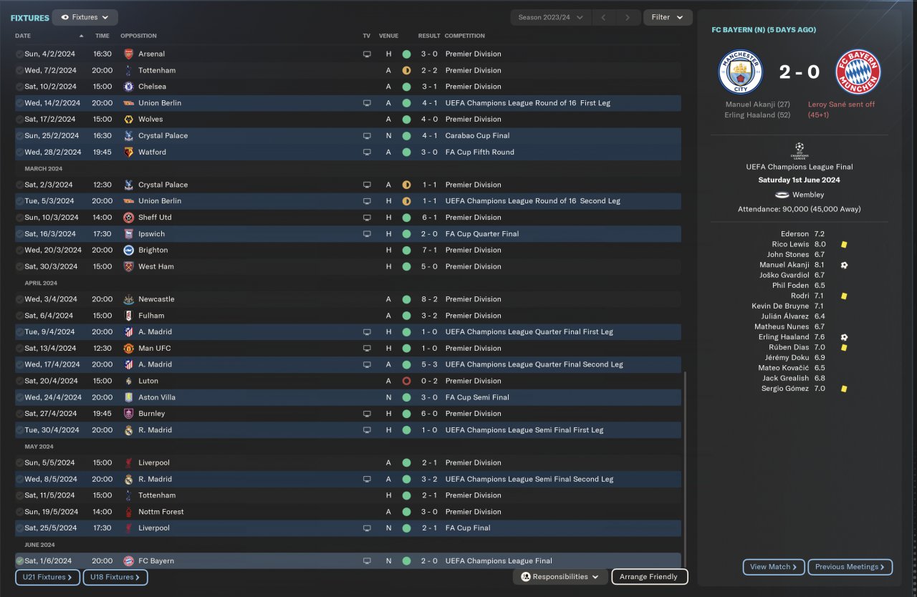
Task: Click the large Manchester City crest
Action: tap(741, 72)
